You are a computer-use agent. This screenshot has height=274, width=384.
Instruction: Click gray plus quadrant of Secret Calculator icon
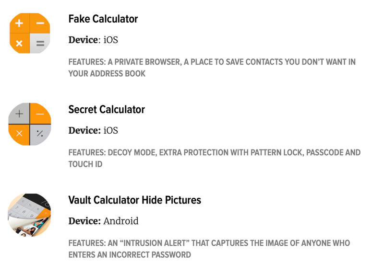(x=19, y=114)
